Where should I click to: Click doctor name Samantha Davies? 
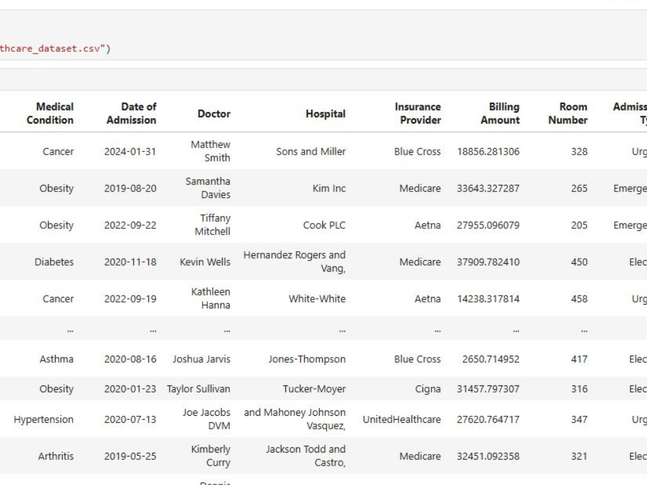tap(208, 188)
